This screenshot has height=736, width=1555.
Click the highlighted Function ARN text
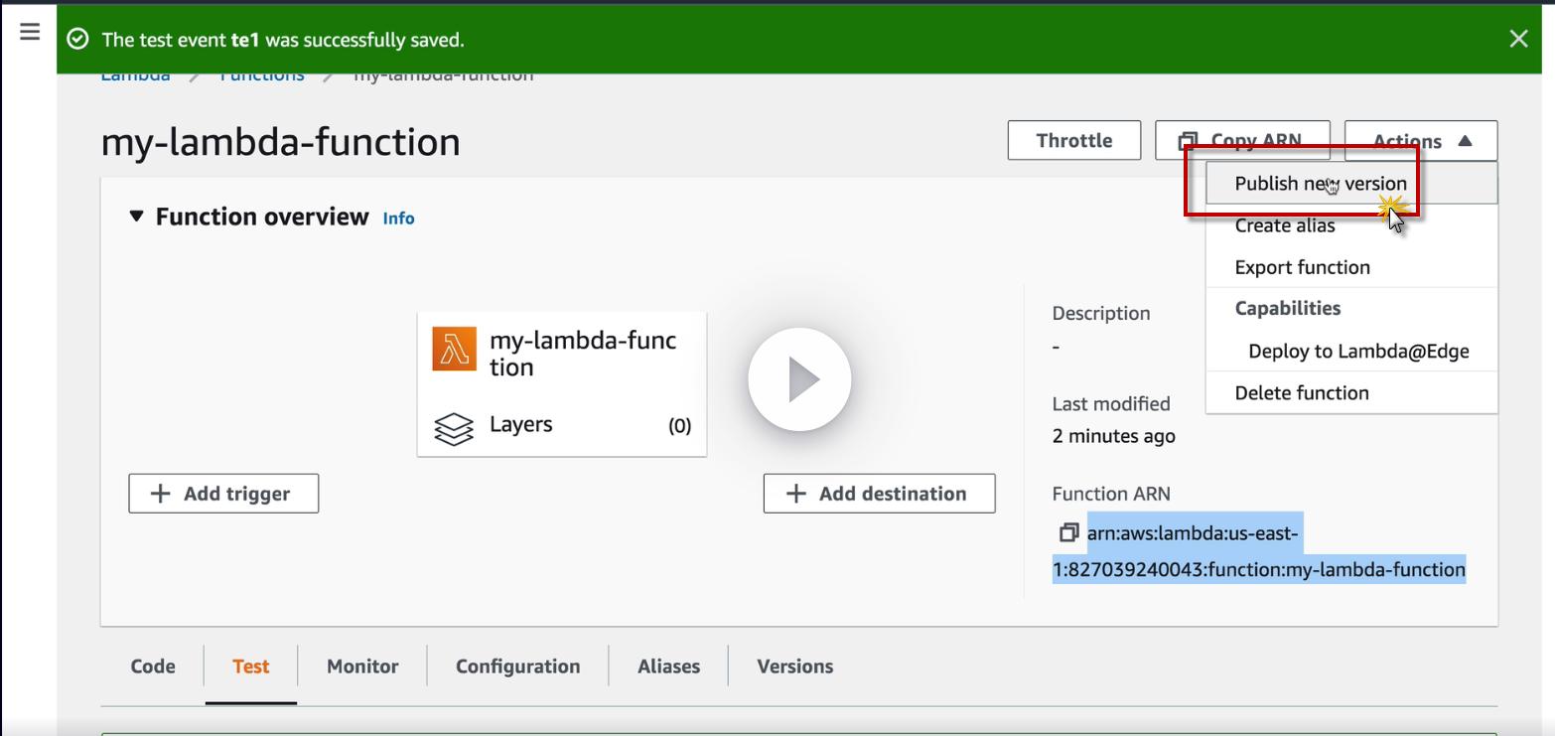[x=1259, y=551]
